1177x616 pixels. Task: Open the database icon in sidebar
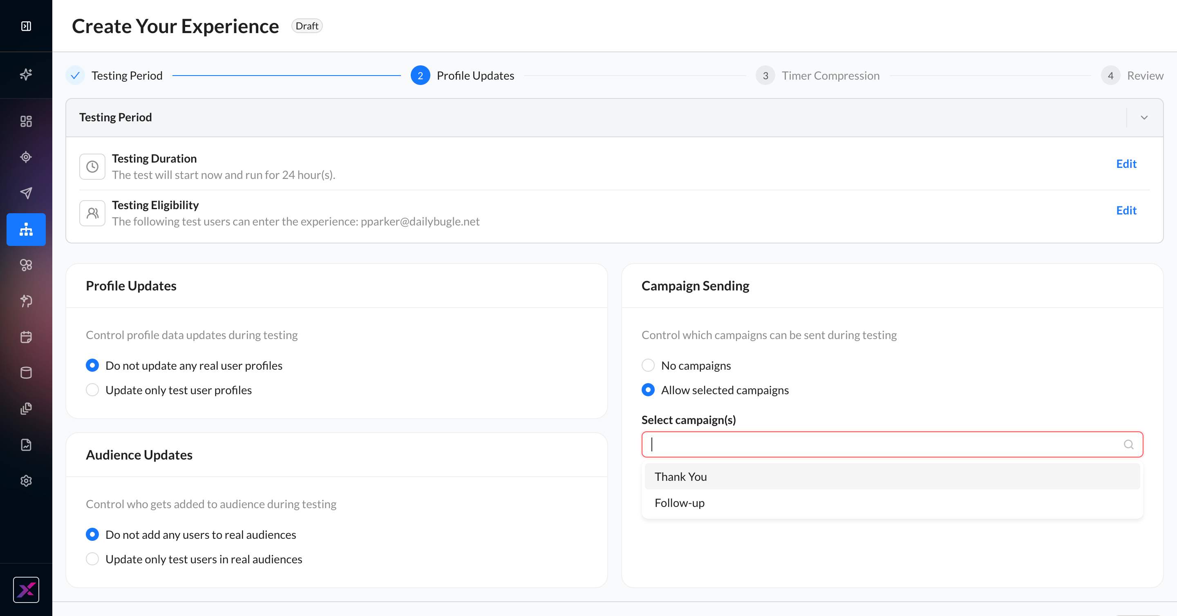tap(26, 373)
